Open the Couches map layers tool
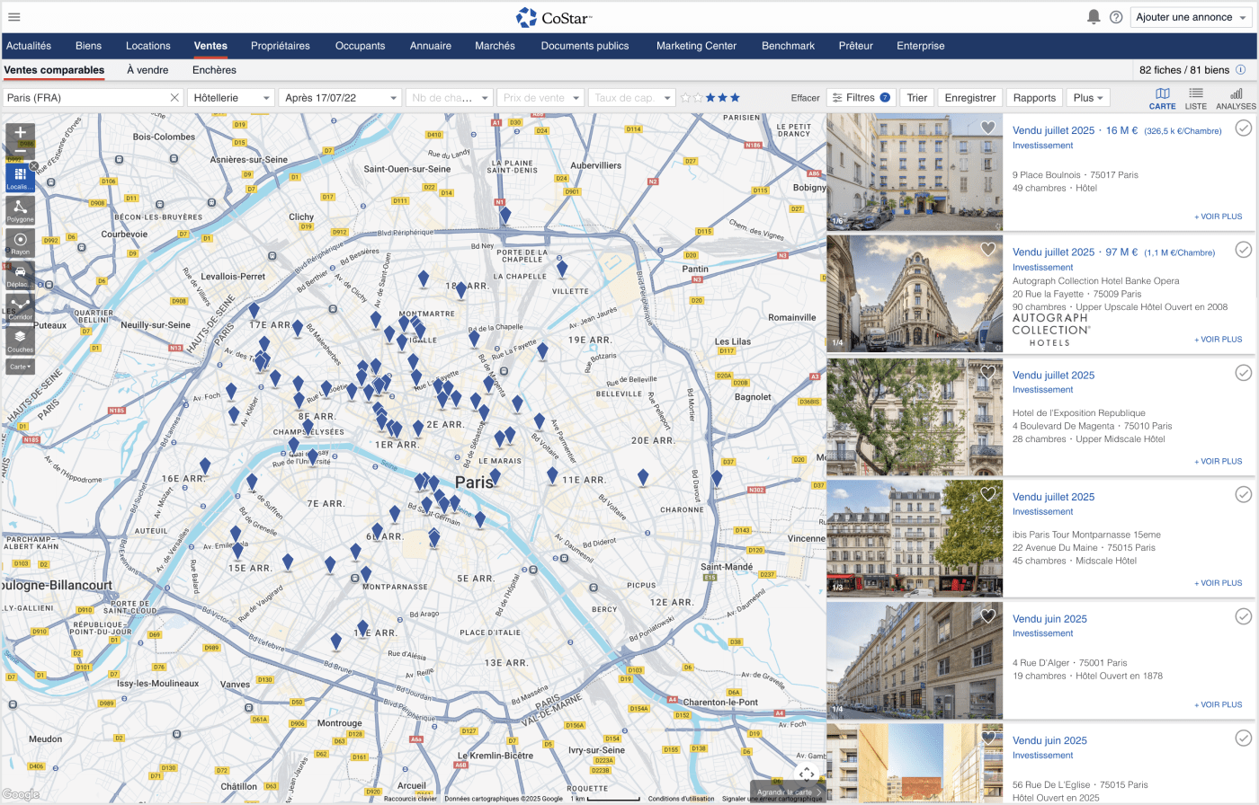Viewport: 1259px width, 805px height. [x=20, y=340]
